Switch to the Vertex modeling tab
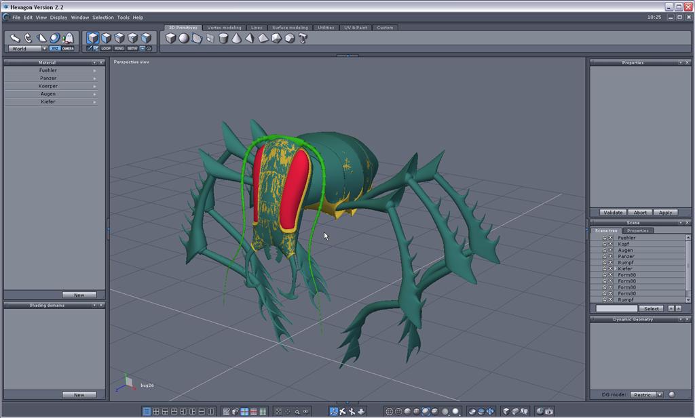Screen dimensions: 695x418 click(224, 28)
